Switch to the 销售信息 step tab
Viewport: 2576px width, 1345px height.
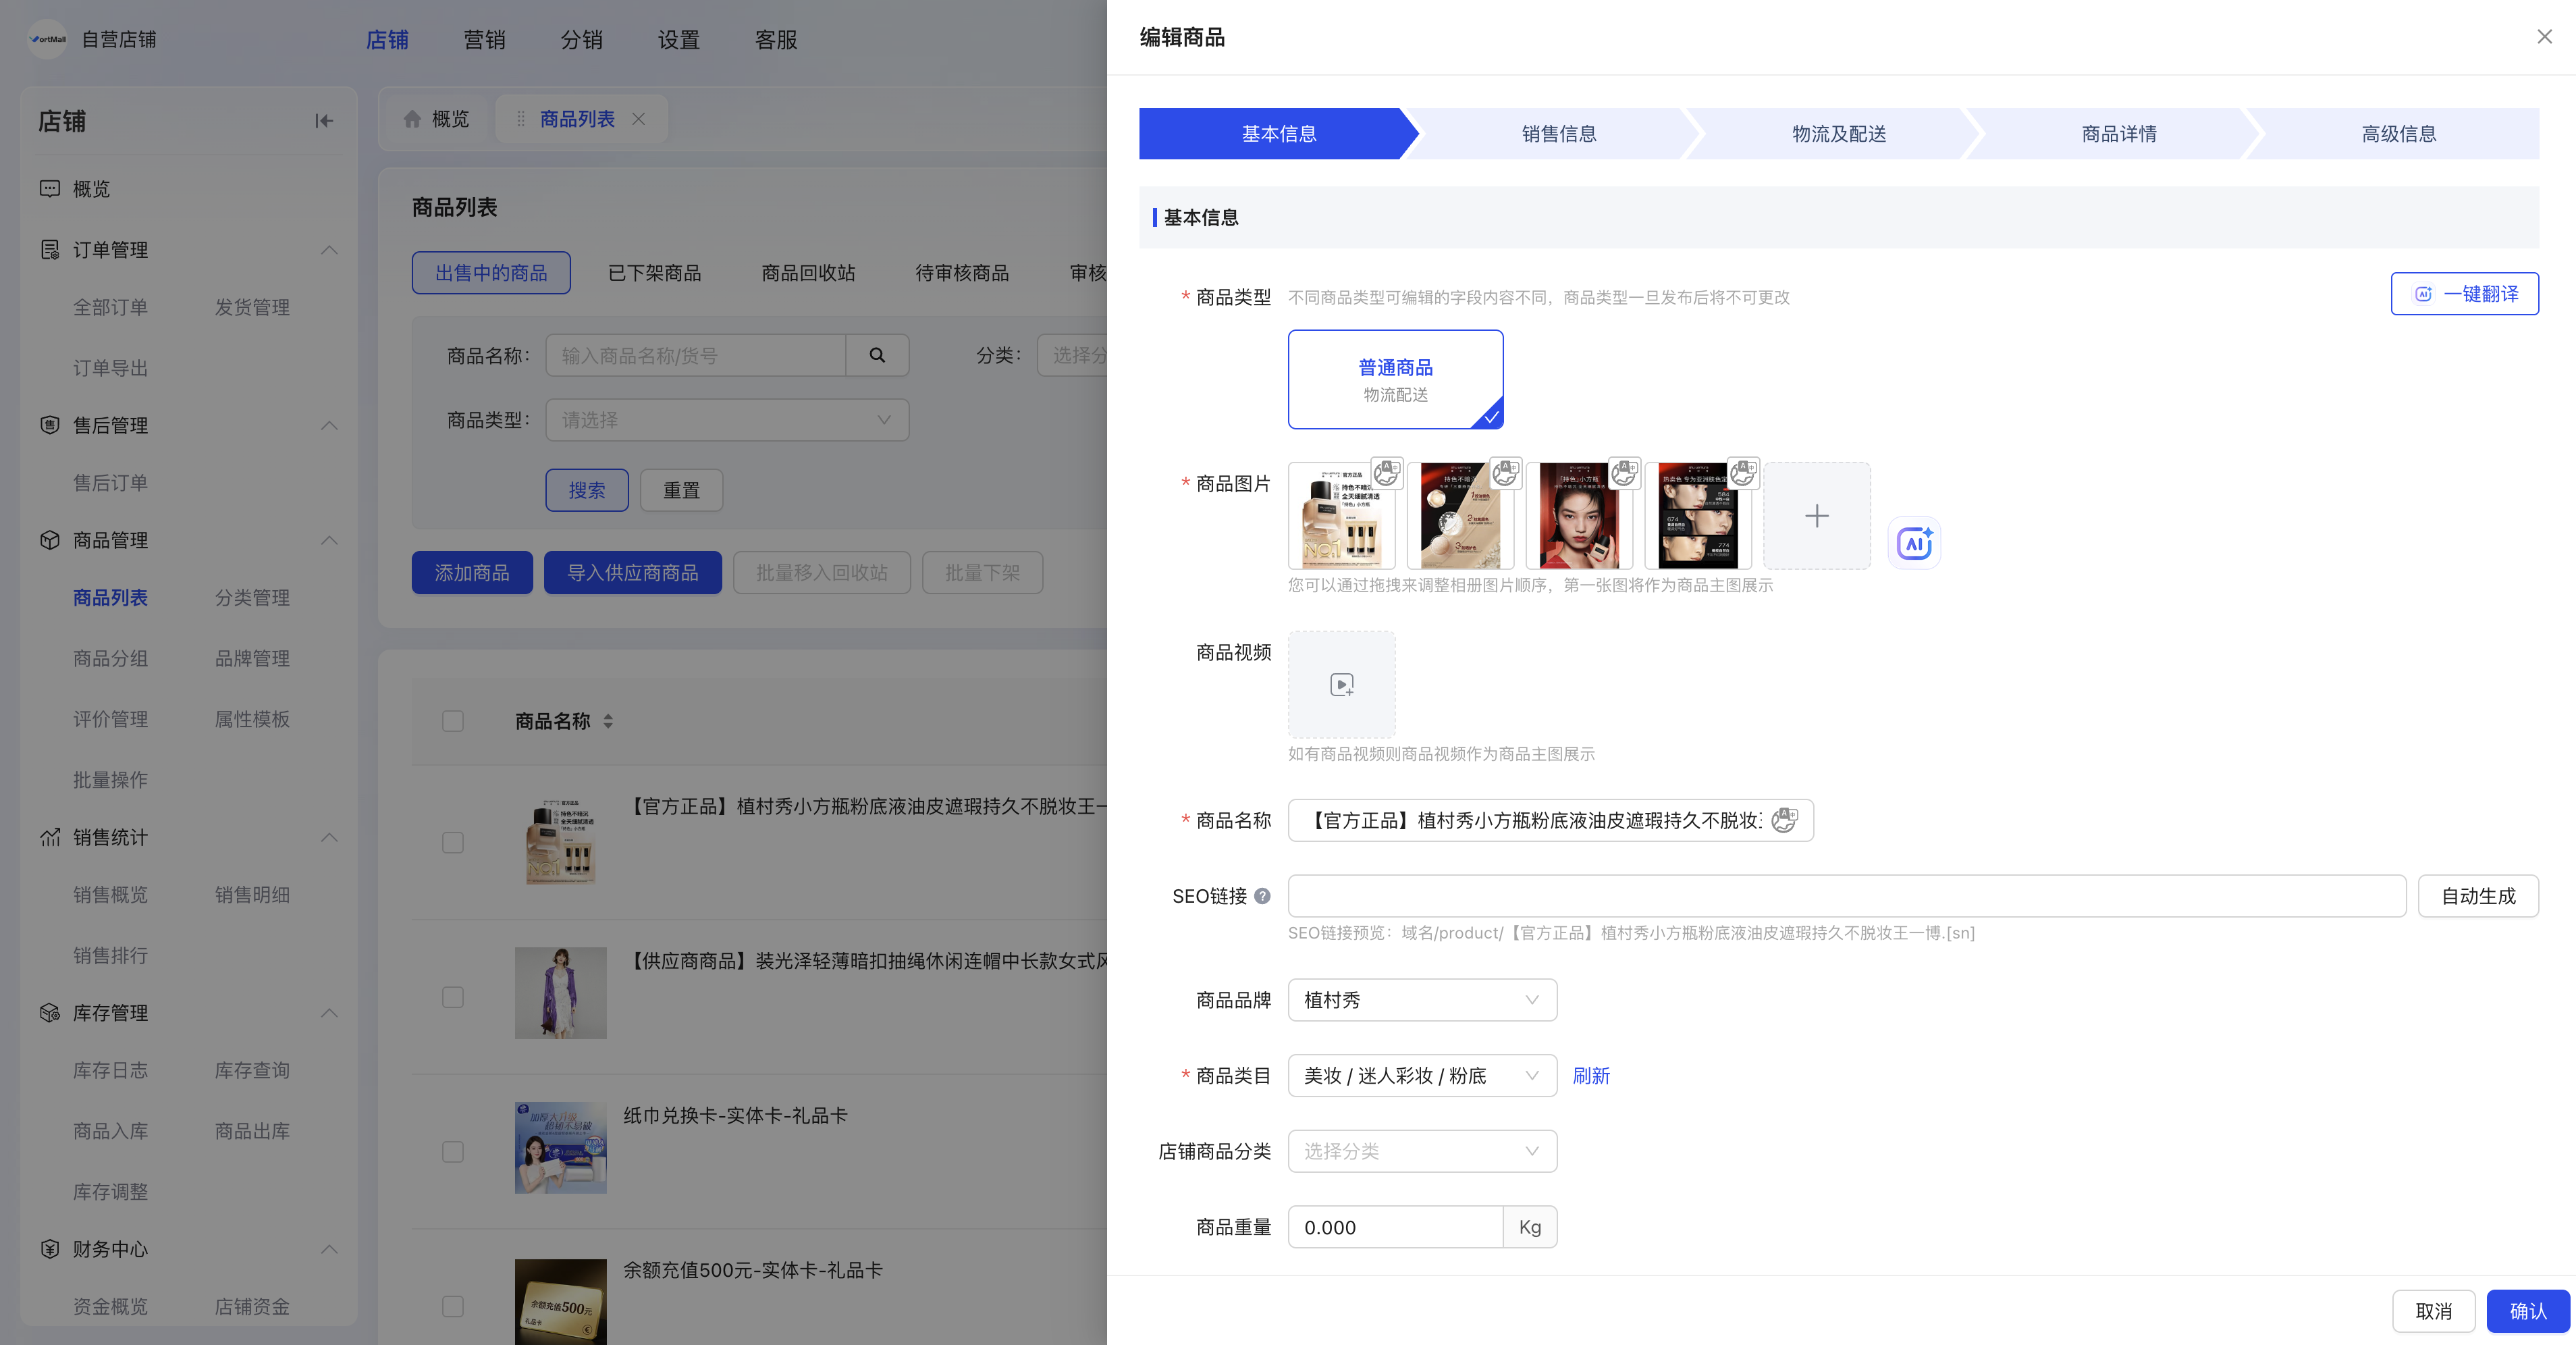click(1558, 134)
